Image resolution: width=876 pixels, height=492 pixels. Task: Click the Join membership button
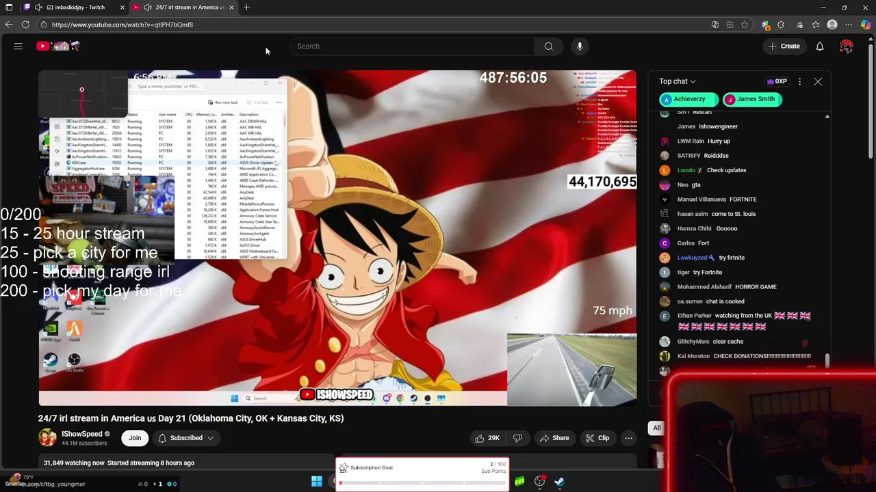pos(135,438)
